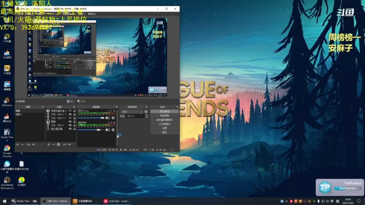The width and height of the screenshot is (365, 205).
Task: Click 开始录制 to start recording
Action: point(165,116)
